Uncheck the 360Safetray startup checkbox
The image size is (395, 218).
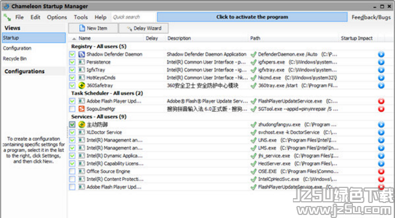tap(72, 85)
